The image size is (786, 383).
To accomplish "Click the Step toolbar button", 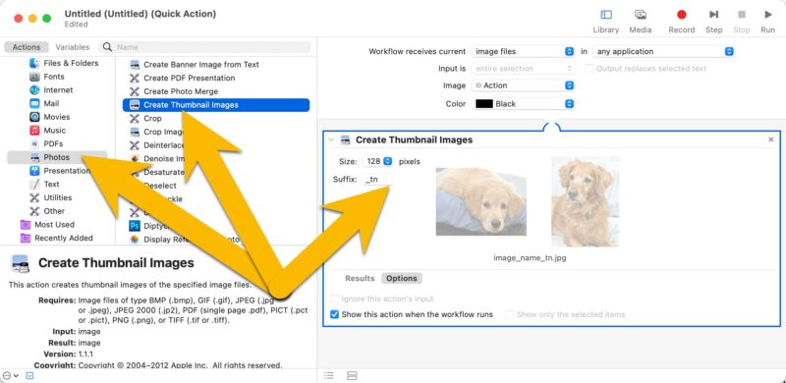I will tap(714, 22).
